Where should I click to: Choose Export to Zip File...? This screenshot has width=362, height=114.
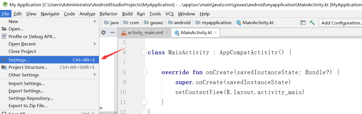[49, 105]
